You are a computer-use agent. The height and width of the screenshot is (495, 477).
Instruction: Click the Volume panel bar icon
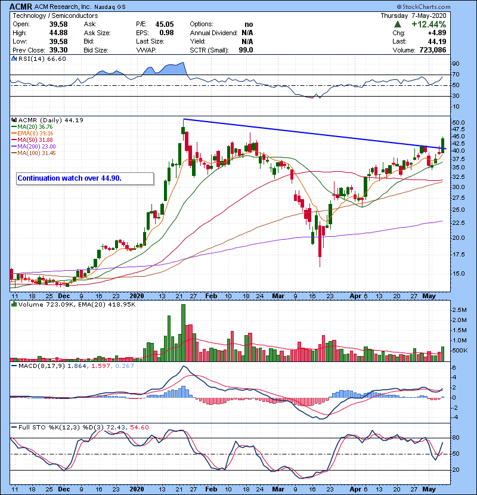(x=14, y=304)
